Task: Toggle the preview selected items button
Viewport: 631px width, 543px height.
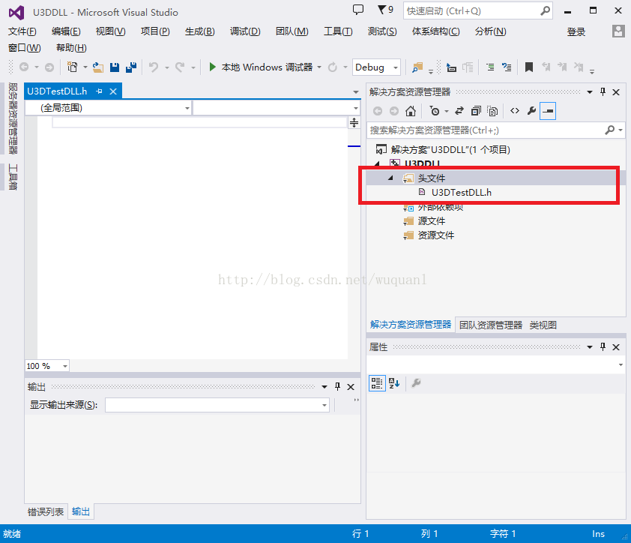Action: click(548, 111)
